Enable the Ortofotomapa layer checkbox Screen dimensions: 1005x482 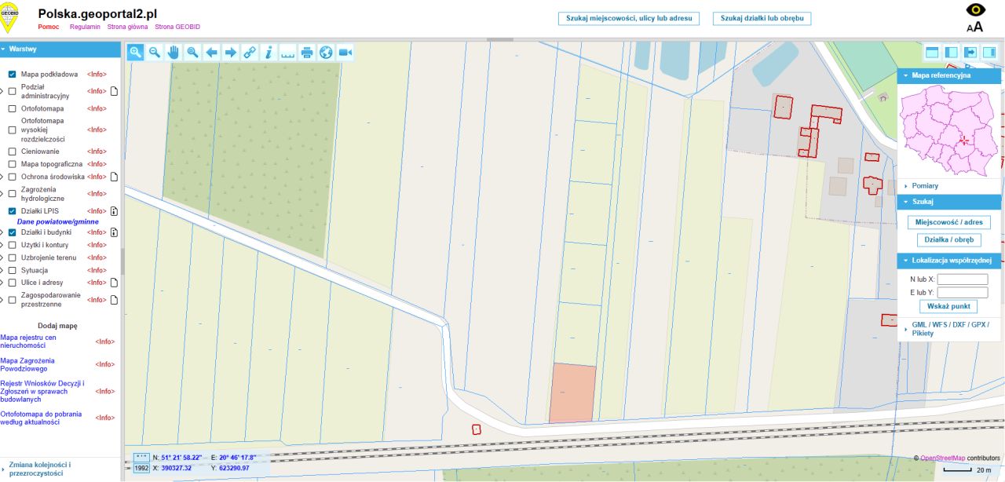coord(13,108)
